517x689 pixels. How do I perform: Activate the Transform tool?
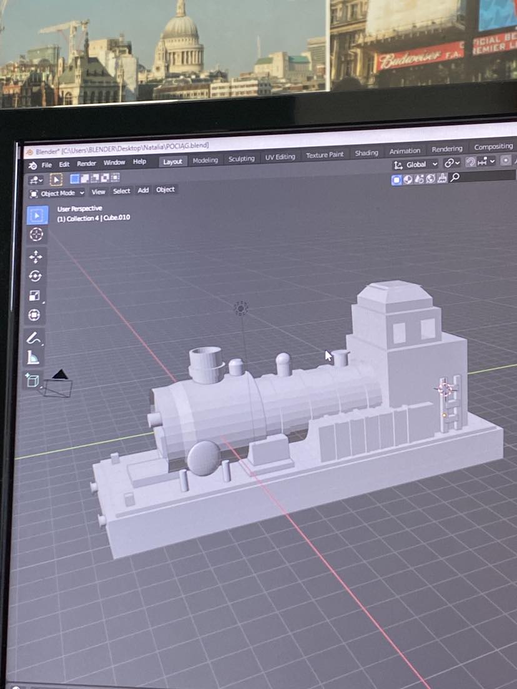coord(34,315)
